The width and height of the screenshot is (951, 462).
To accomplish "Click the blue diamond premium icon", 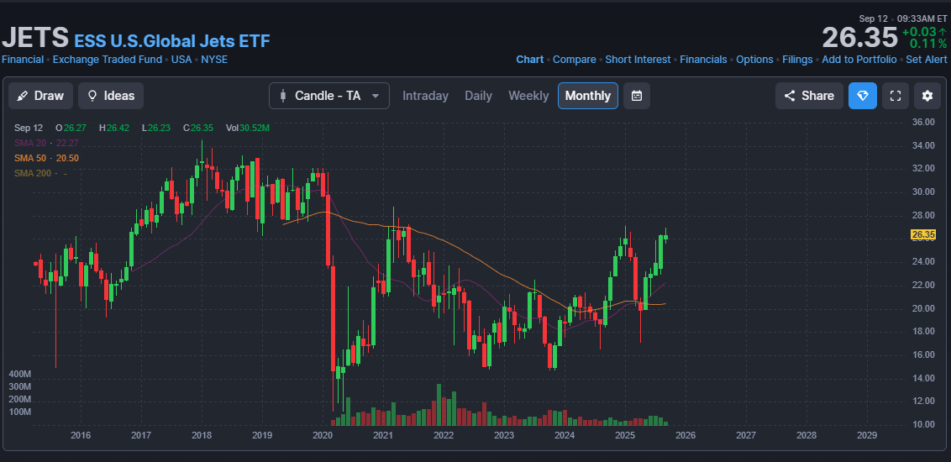I will [x=863, y=96].
